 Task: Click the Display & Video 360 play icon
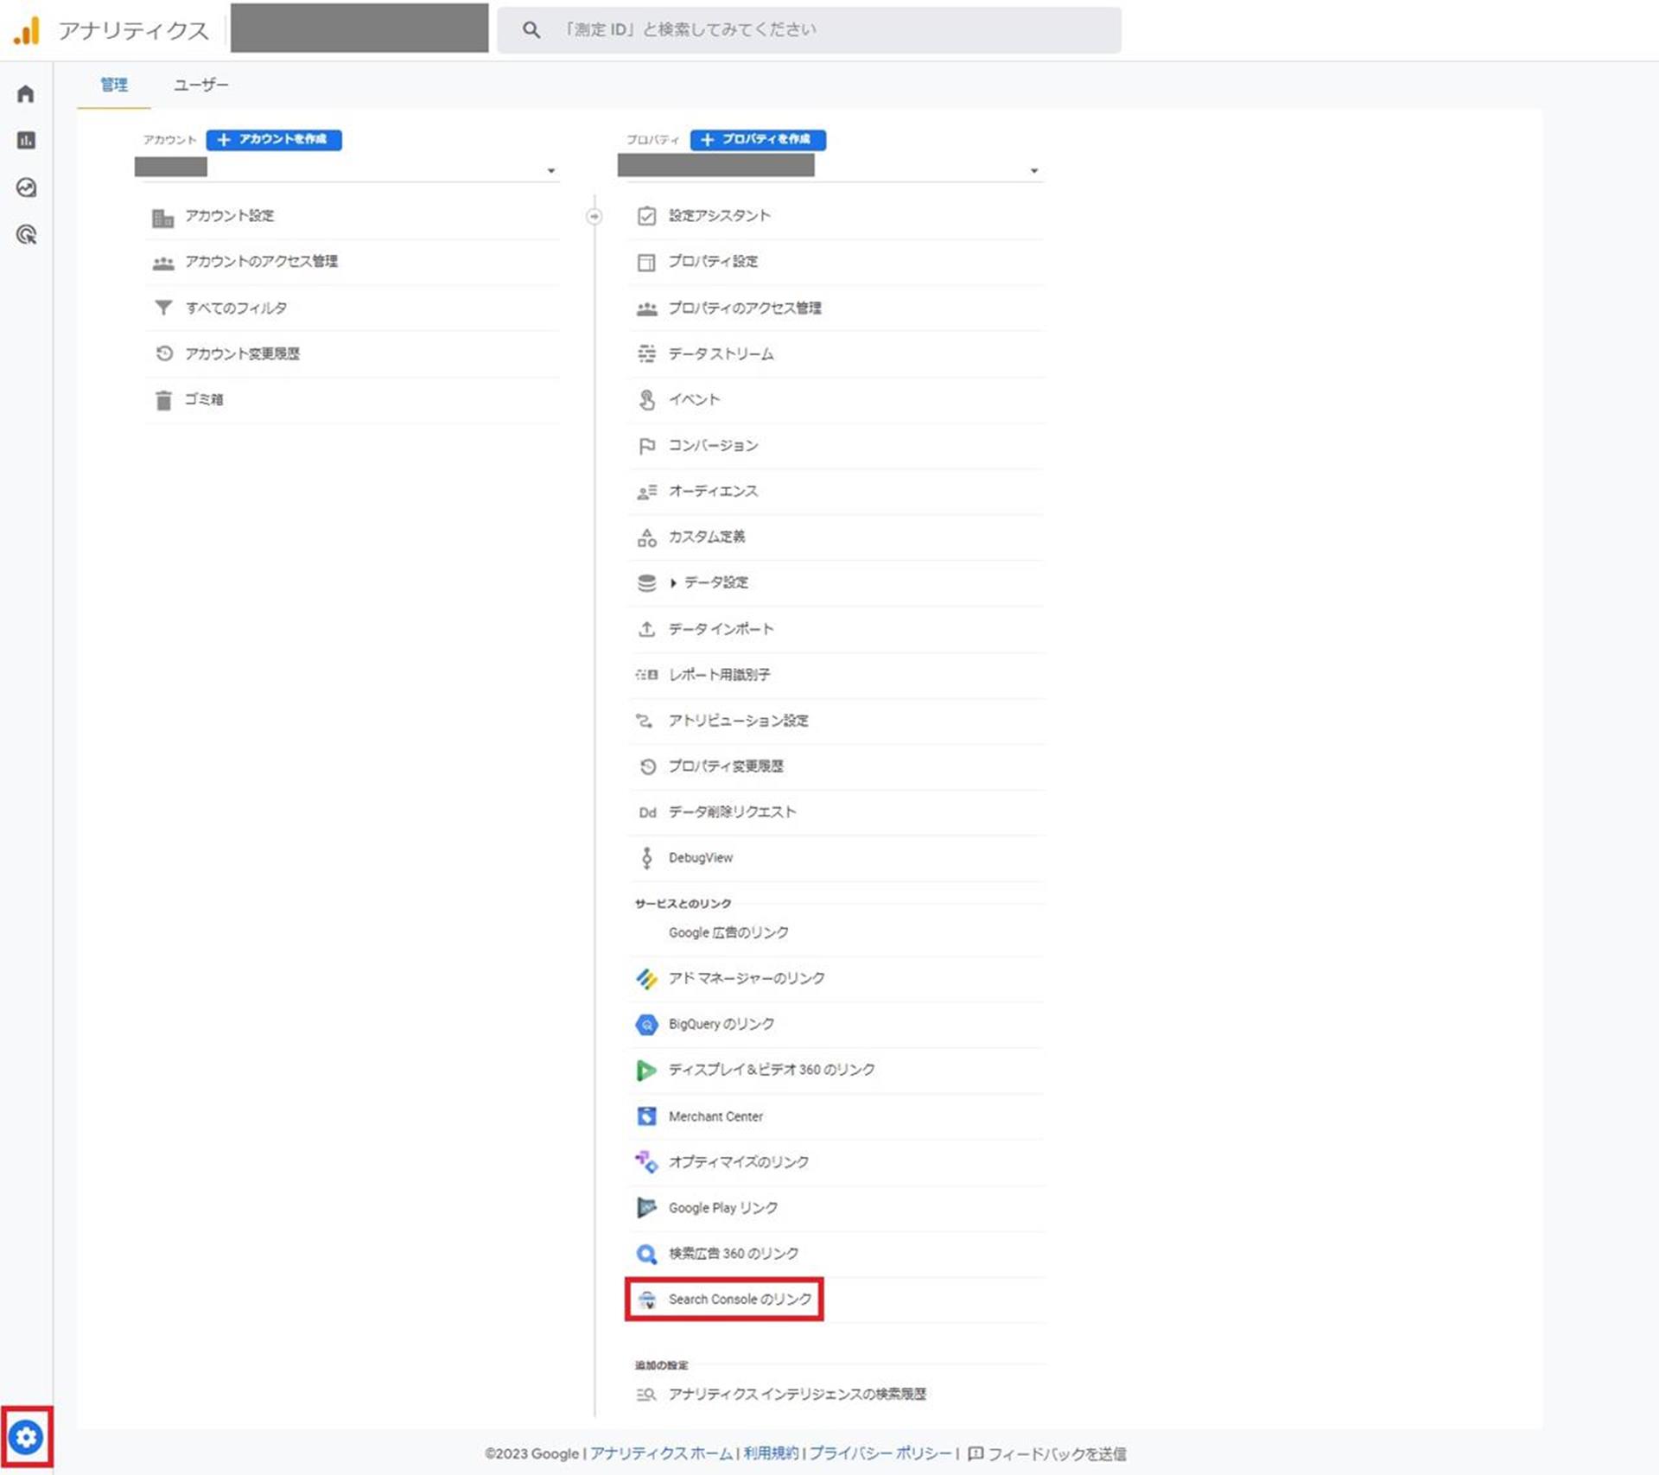(646, 1071)
